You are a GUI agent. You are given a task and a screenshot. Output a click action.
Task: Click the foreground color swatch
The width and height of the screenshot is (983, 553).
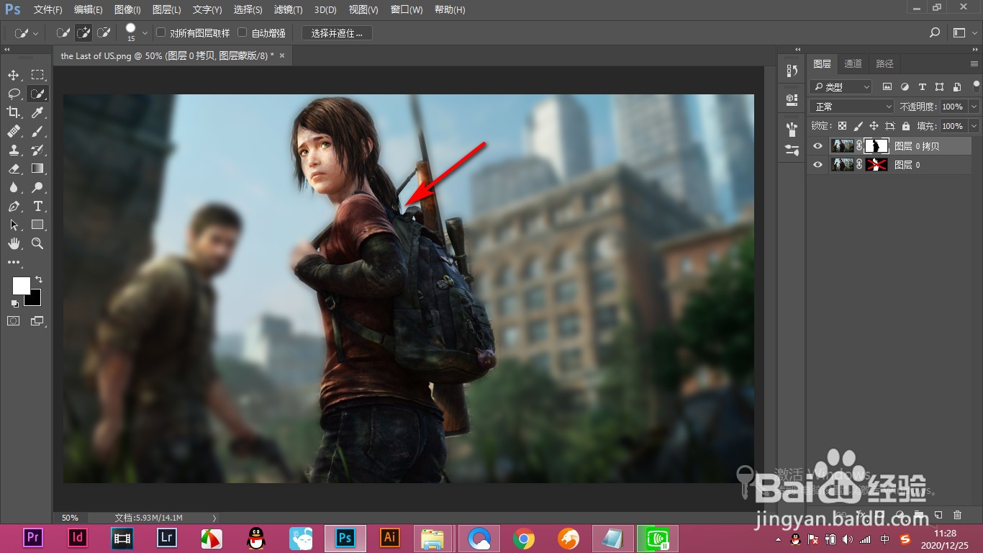22,285
